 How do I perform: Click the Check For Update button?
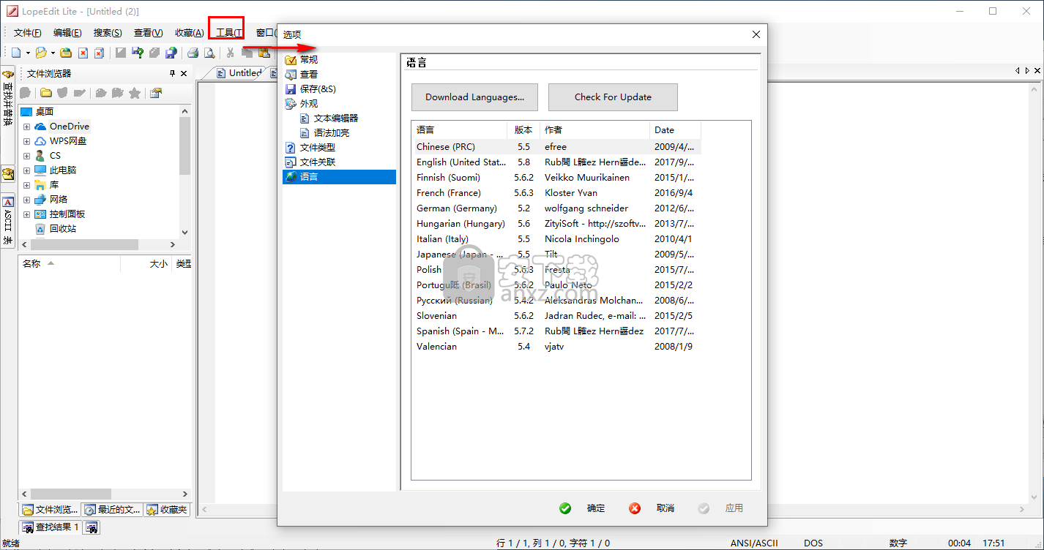[613, 97]
